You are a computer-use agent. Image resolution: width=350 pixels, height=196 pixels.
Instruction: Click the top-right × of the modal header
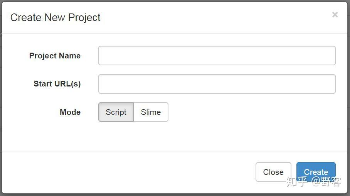(335, 15)
